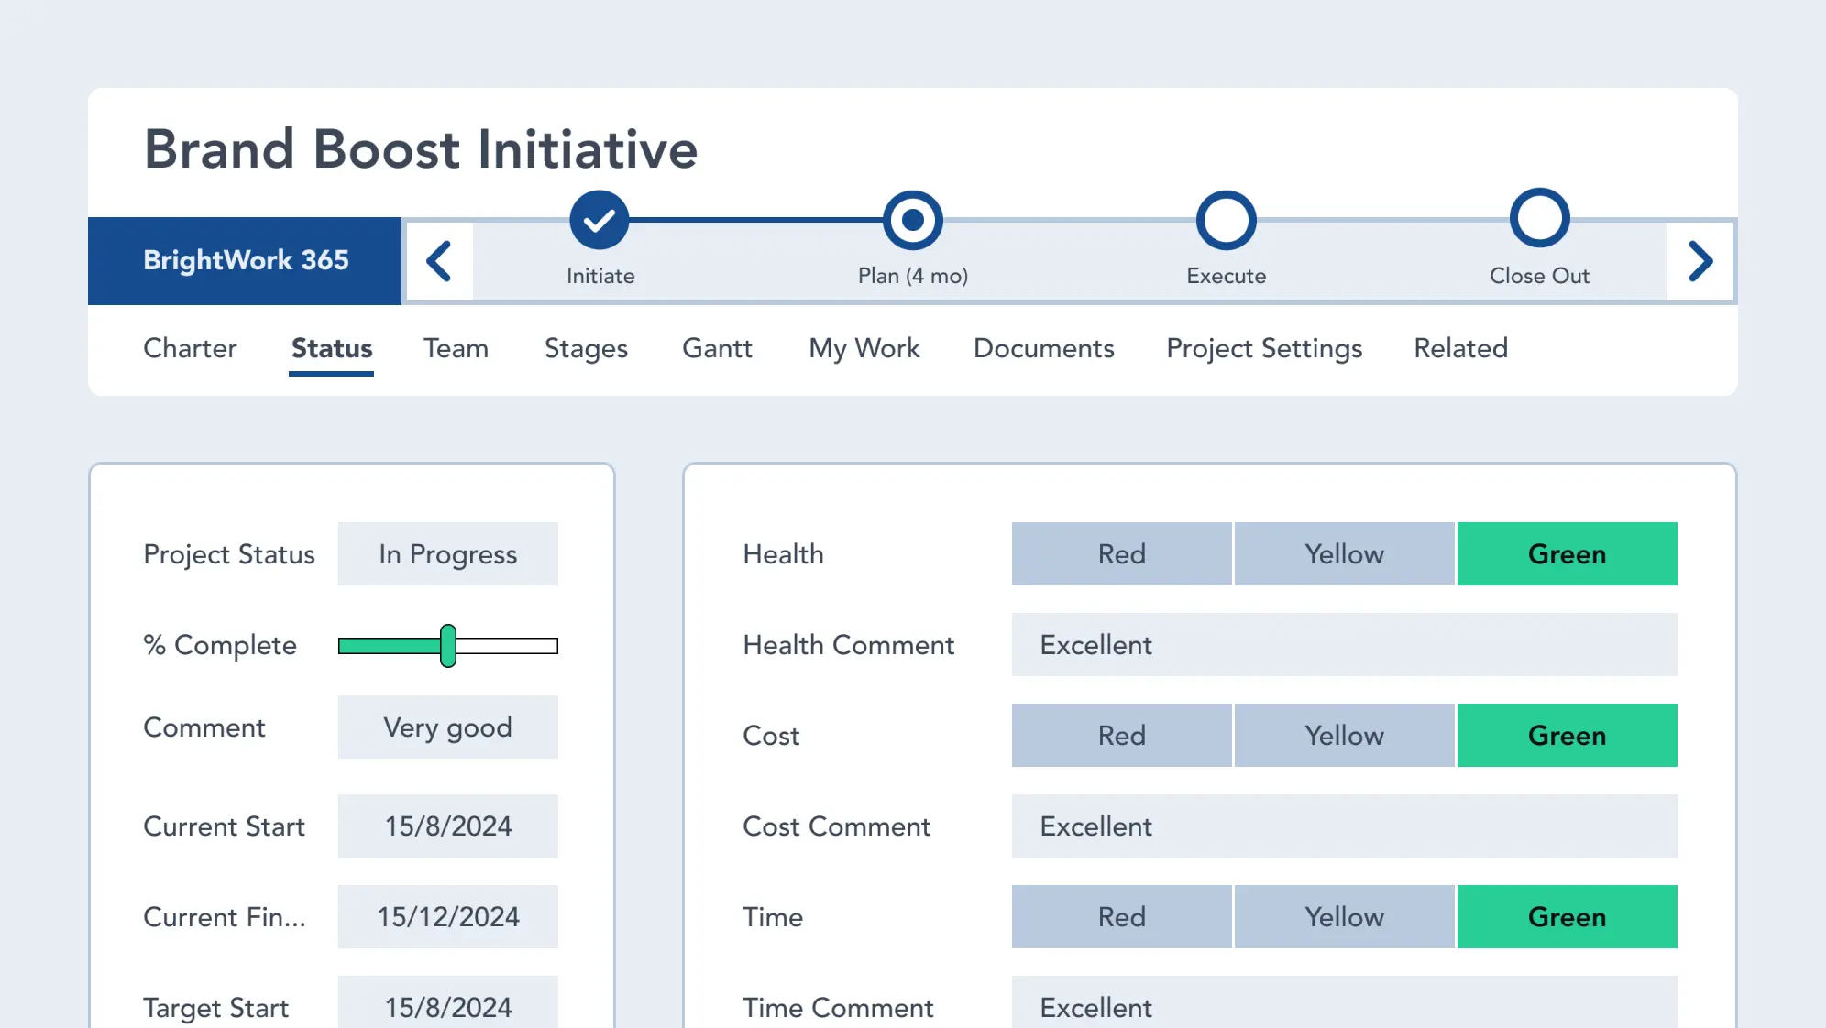This screenshot has width=1826, height=1028.
Task: Switch Cost status to Yellow
Action: tap(1344, 735)
